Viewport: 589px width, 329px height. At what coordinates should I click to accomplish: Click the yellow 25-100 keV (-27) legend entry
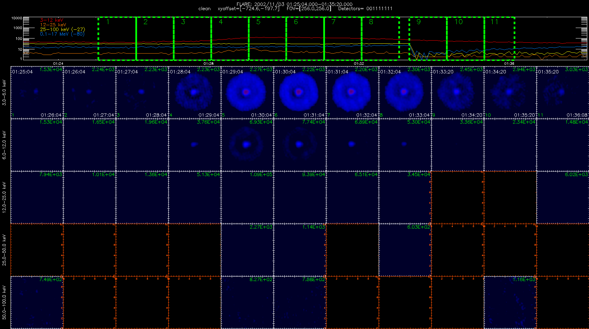[62, 29]
